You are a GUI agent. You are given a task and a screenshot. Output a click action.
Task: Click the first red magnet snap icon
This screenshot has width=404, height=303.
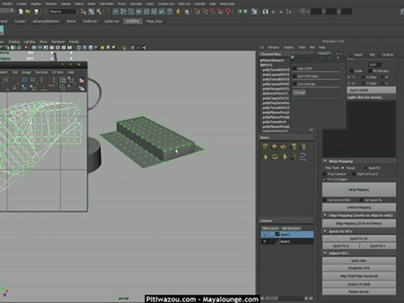click(197, 12)
